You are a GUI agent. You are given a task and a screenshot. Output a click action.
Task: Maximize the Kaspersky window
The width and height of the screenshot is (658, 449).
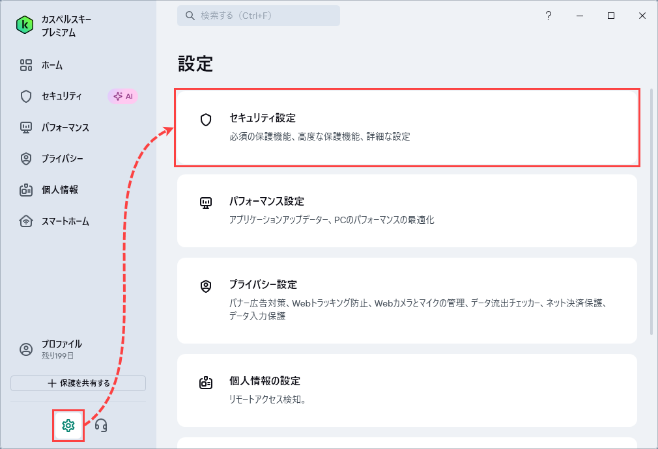click(x=611, y=16)
